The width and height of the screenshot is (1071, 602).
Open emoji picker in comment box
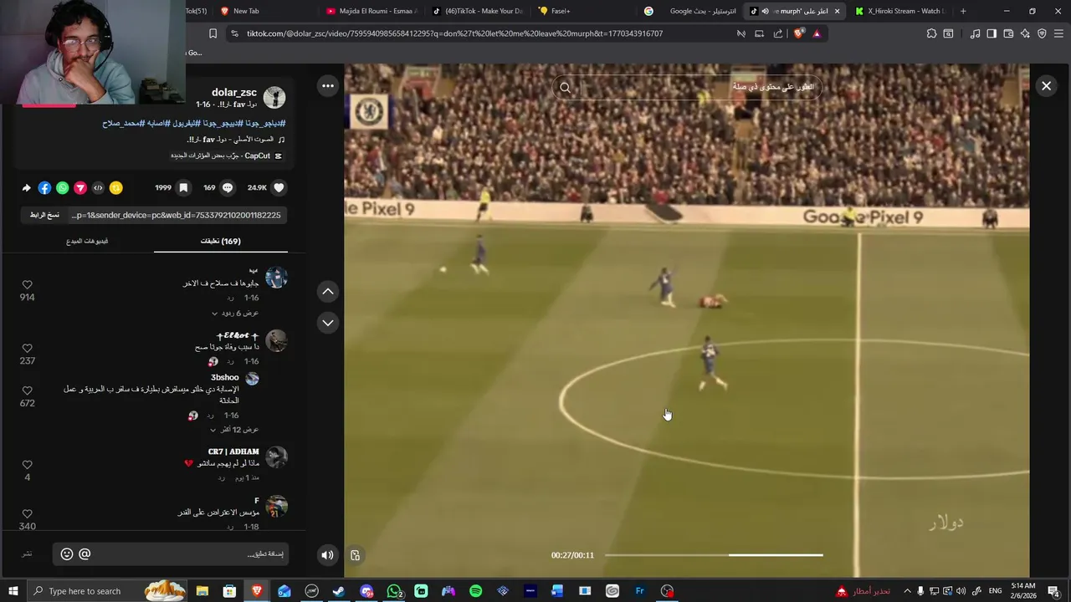click(67, 554)
